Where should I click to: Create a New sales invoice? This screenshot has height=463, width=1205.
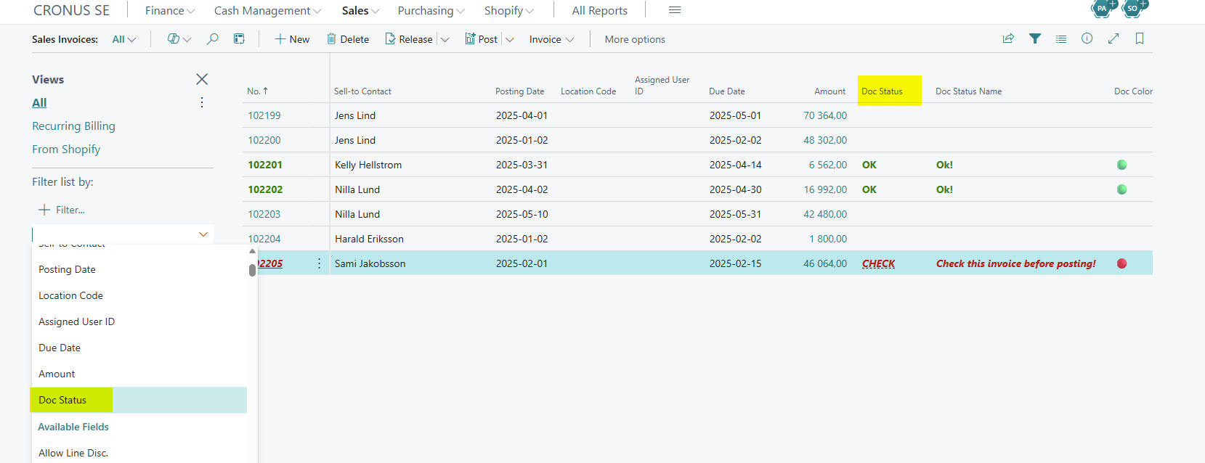[292, 39]
